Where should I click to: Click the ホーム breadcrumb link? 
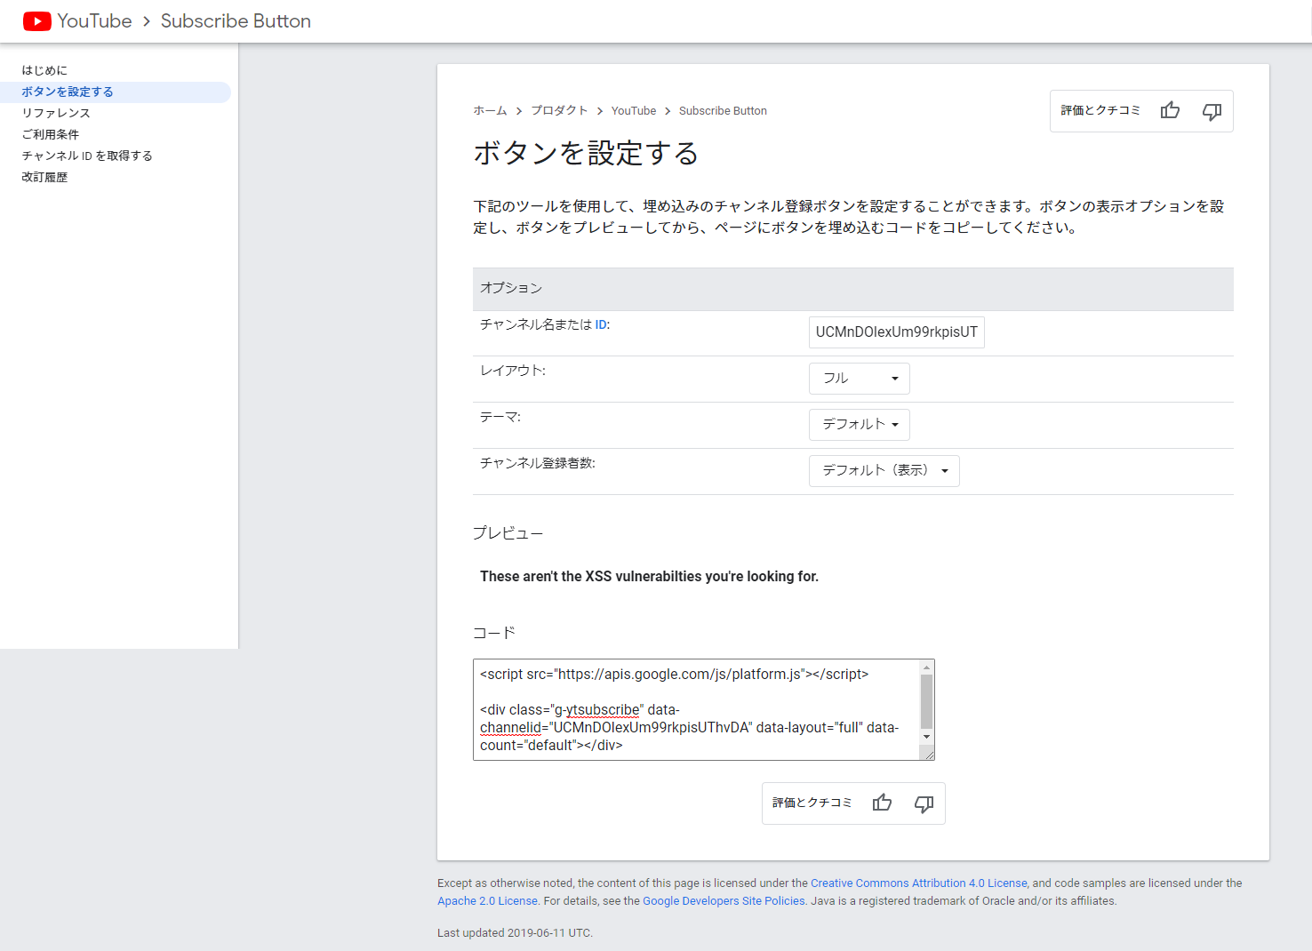point(490,111)
